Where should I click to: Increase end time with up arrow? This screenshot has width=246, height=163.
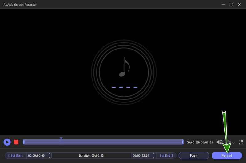[x=154, y=154]
